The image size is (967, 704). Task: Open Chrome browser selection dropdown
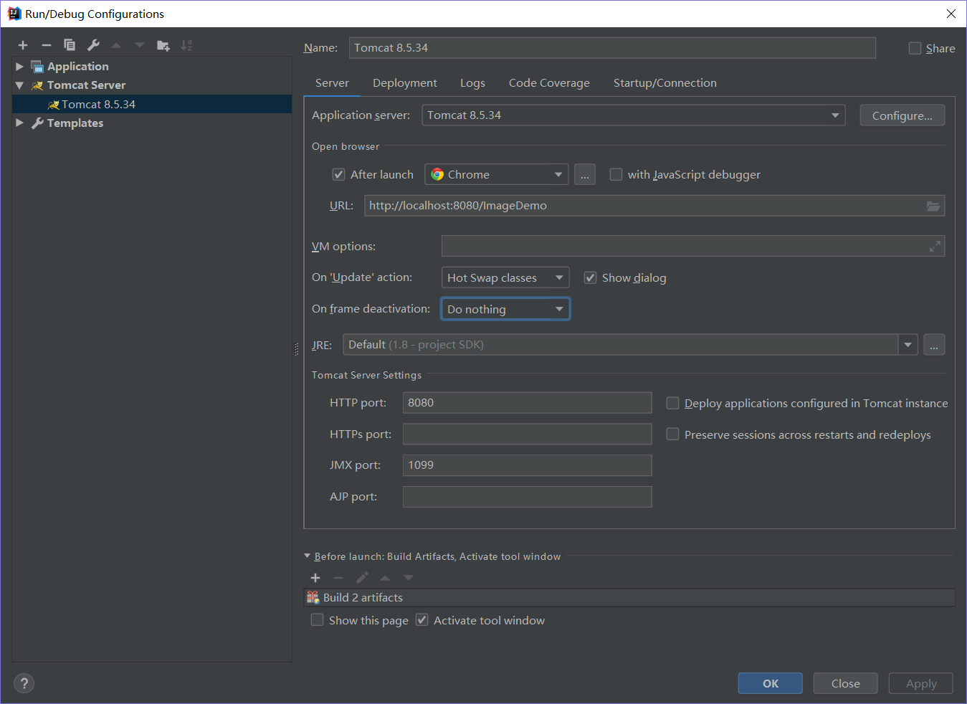[497, 174]
